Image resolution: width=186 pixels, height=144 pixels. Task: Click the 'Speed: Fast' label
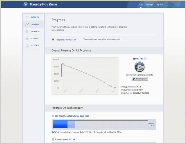click(x=138, y=59)
